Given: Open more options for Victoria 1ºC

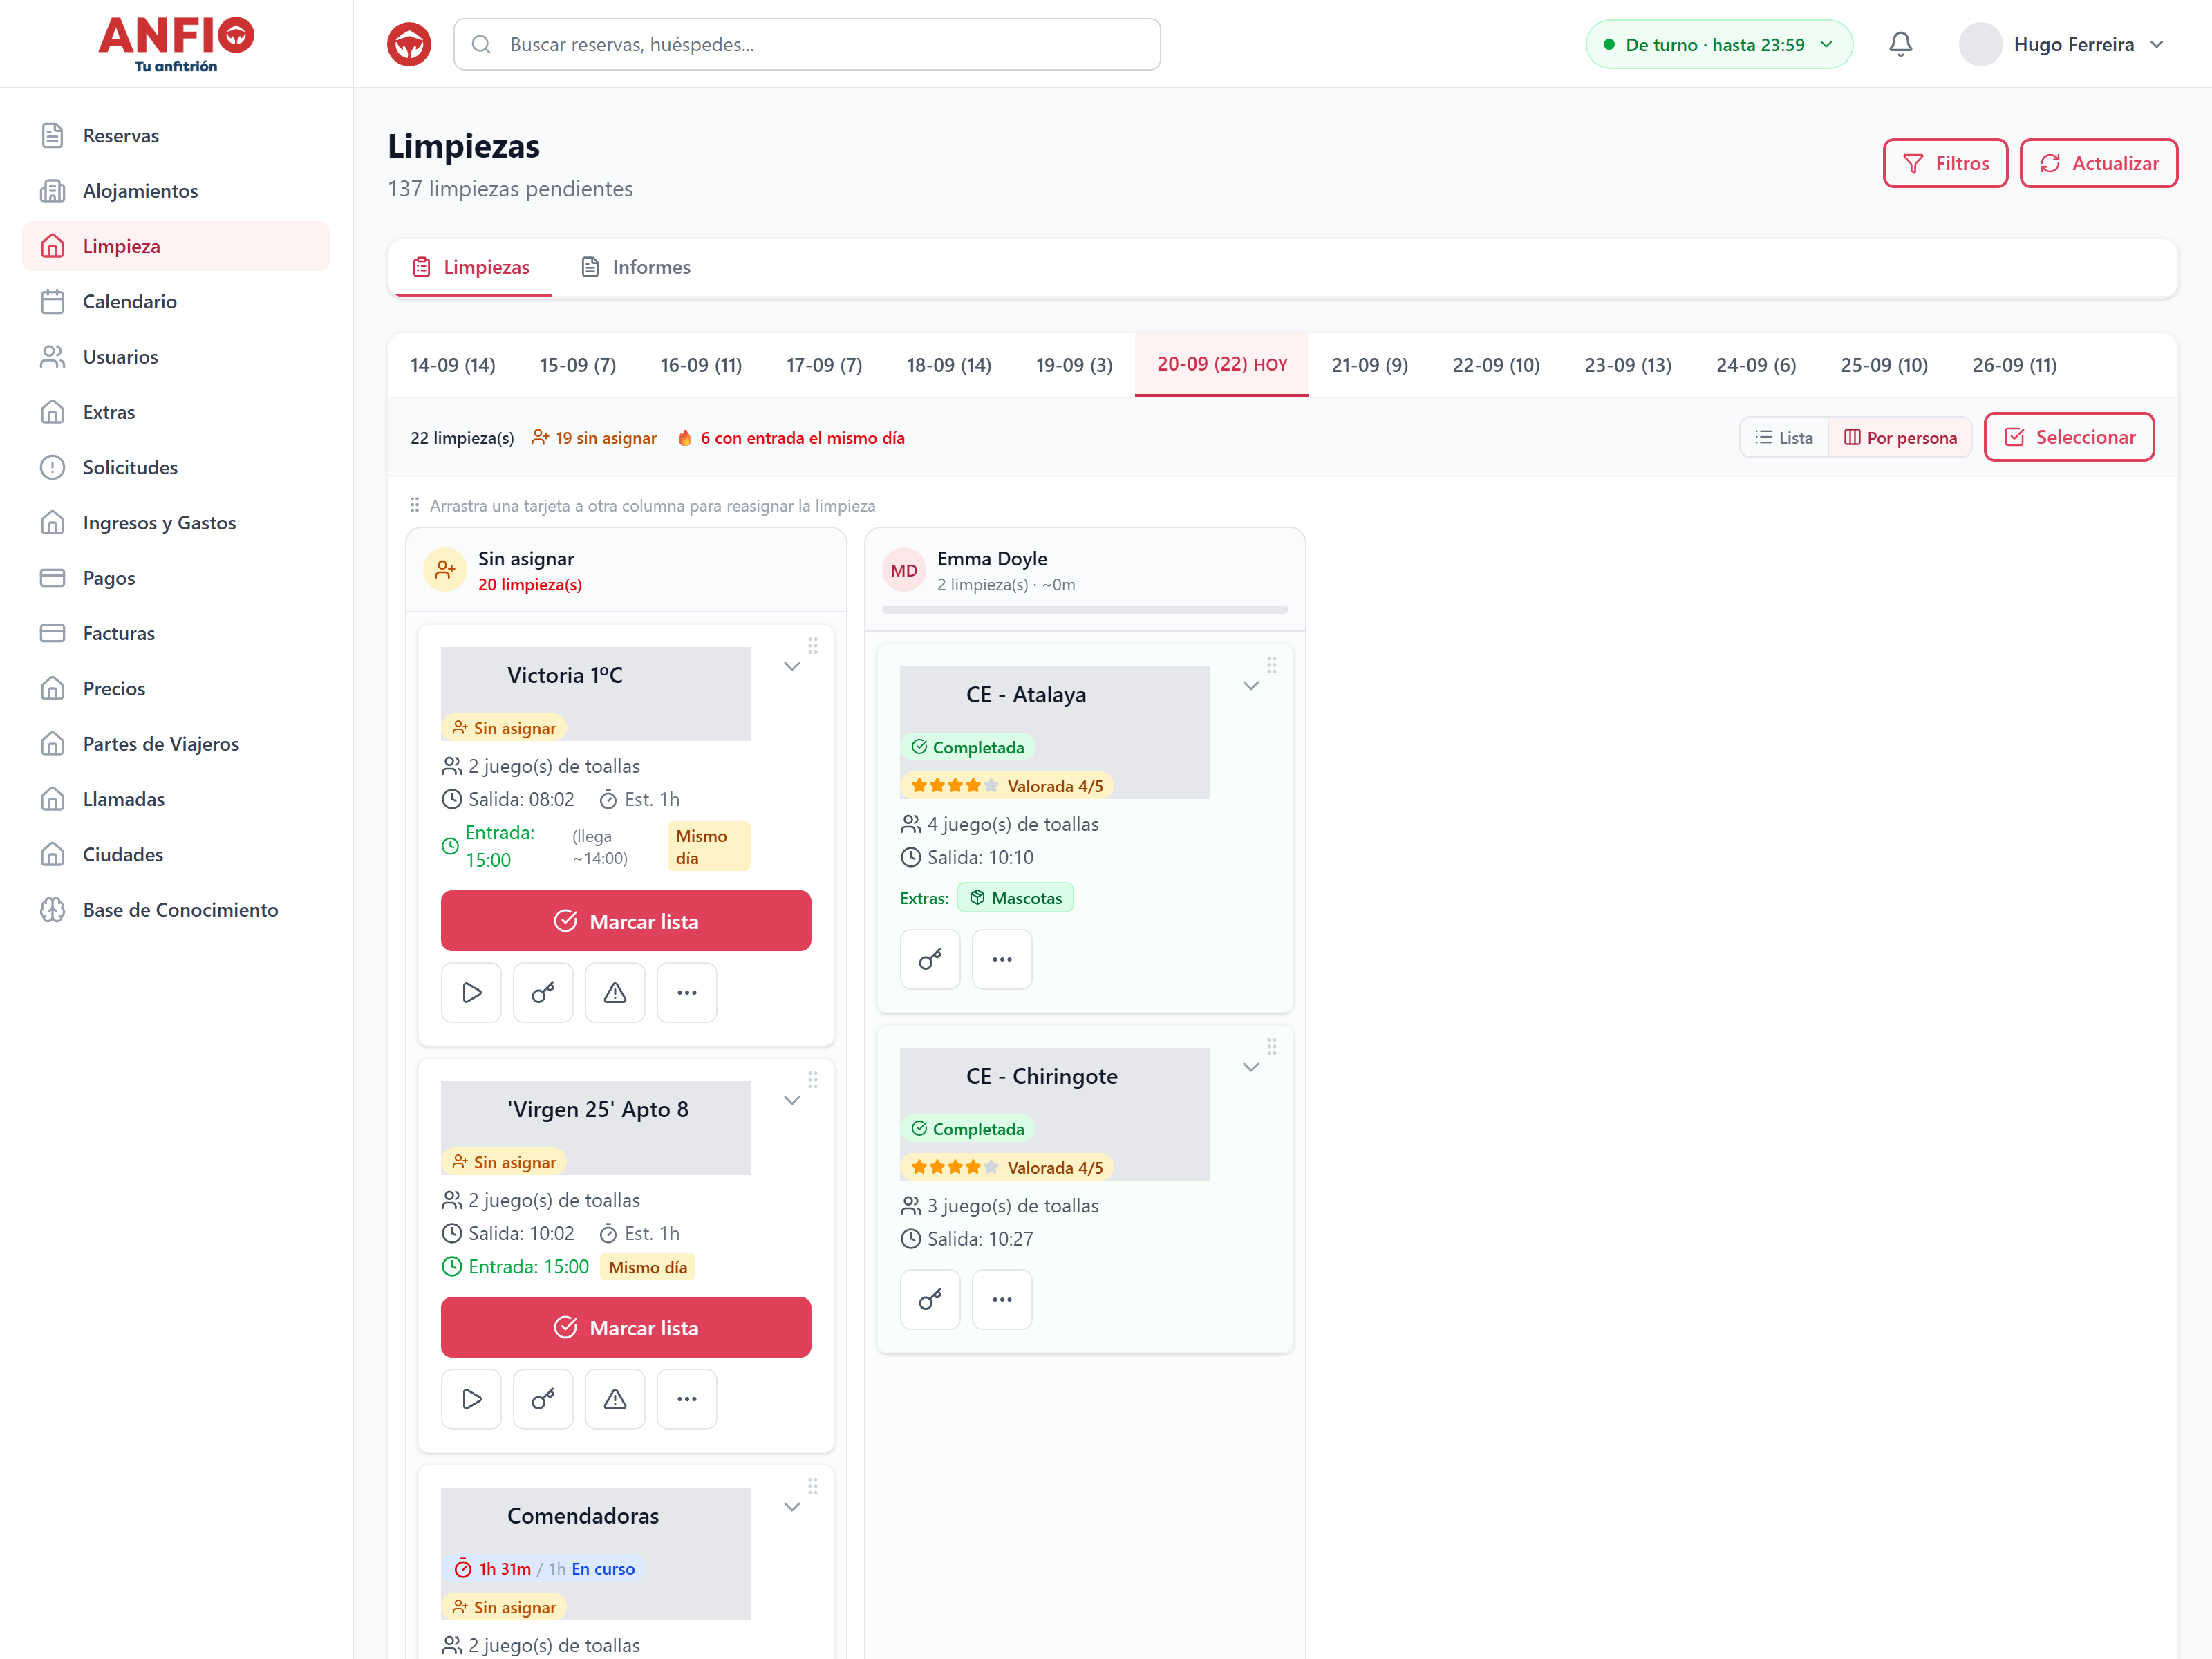Looking at the screenshot, I should point(687,992).
